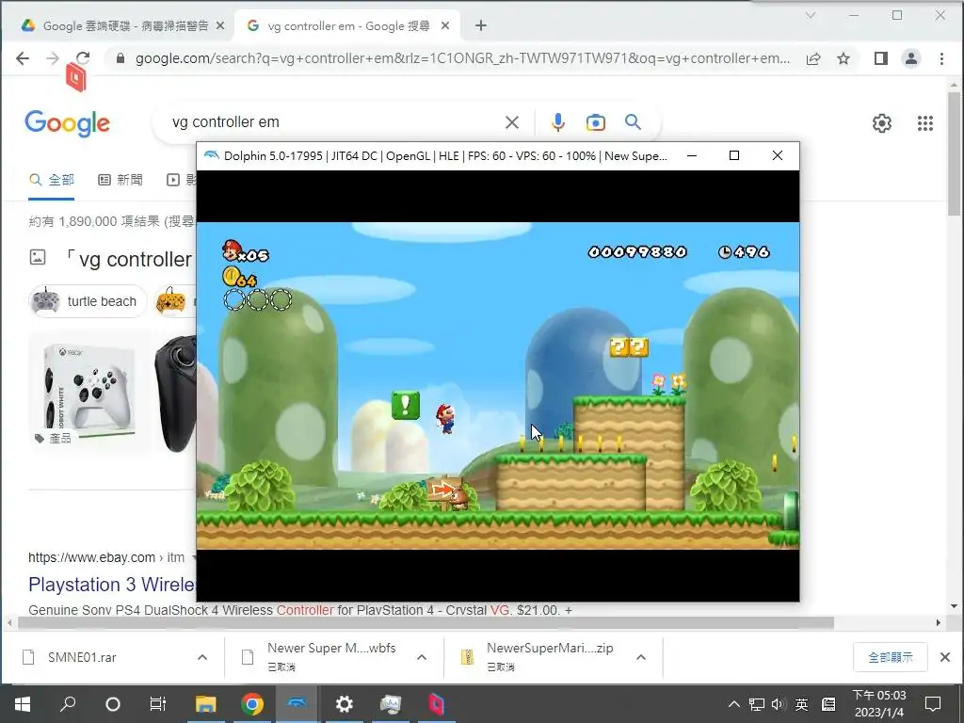Click share page icon in address bar

click(813, 58)
